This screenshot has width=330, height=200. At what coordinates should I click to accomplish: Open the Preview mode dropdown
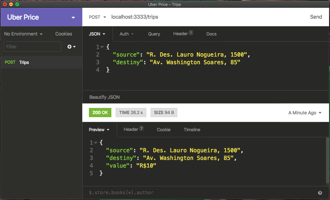pyautogui.click(x=99, y=130)
